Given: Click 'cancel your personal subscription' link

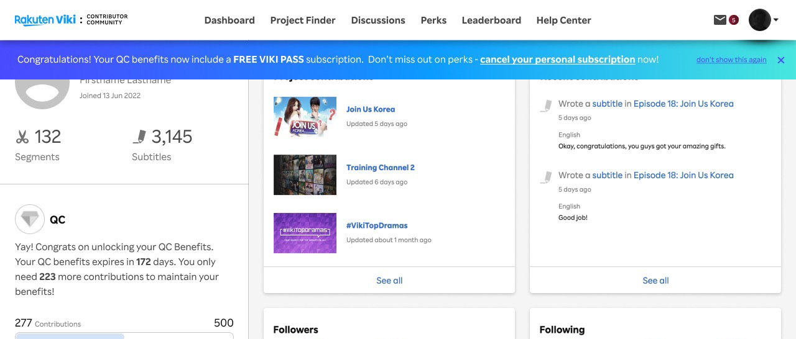Looking at the screenshot, I should point(558,60).
